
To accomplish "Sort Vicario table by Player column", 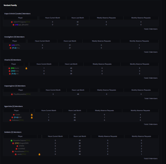I will coord(14,64).
